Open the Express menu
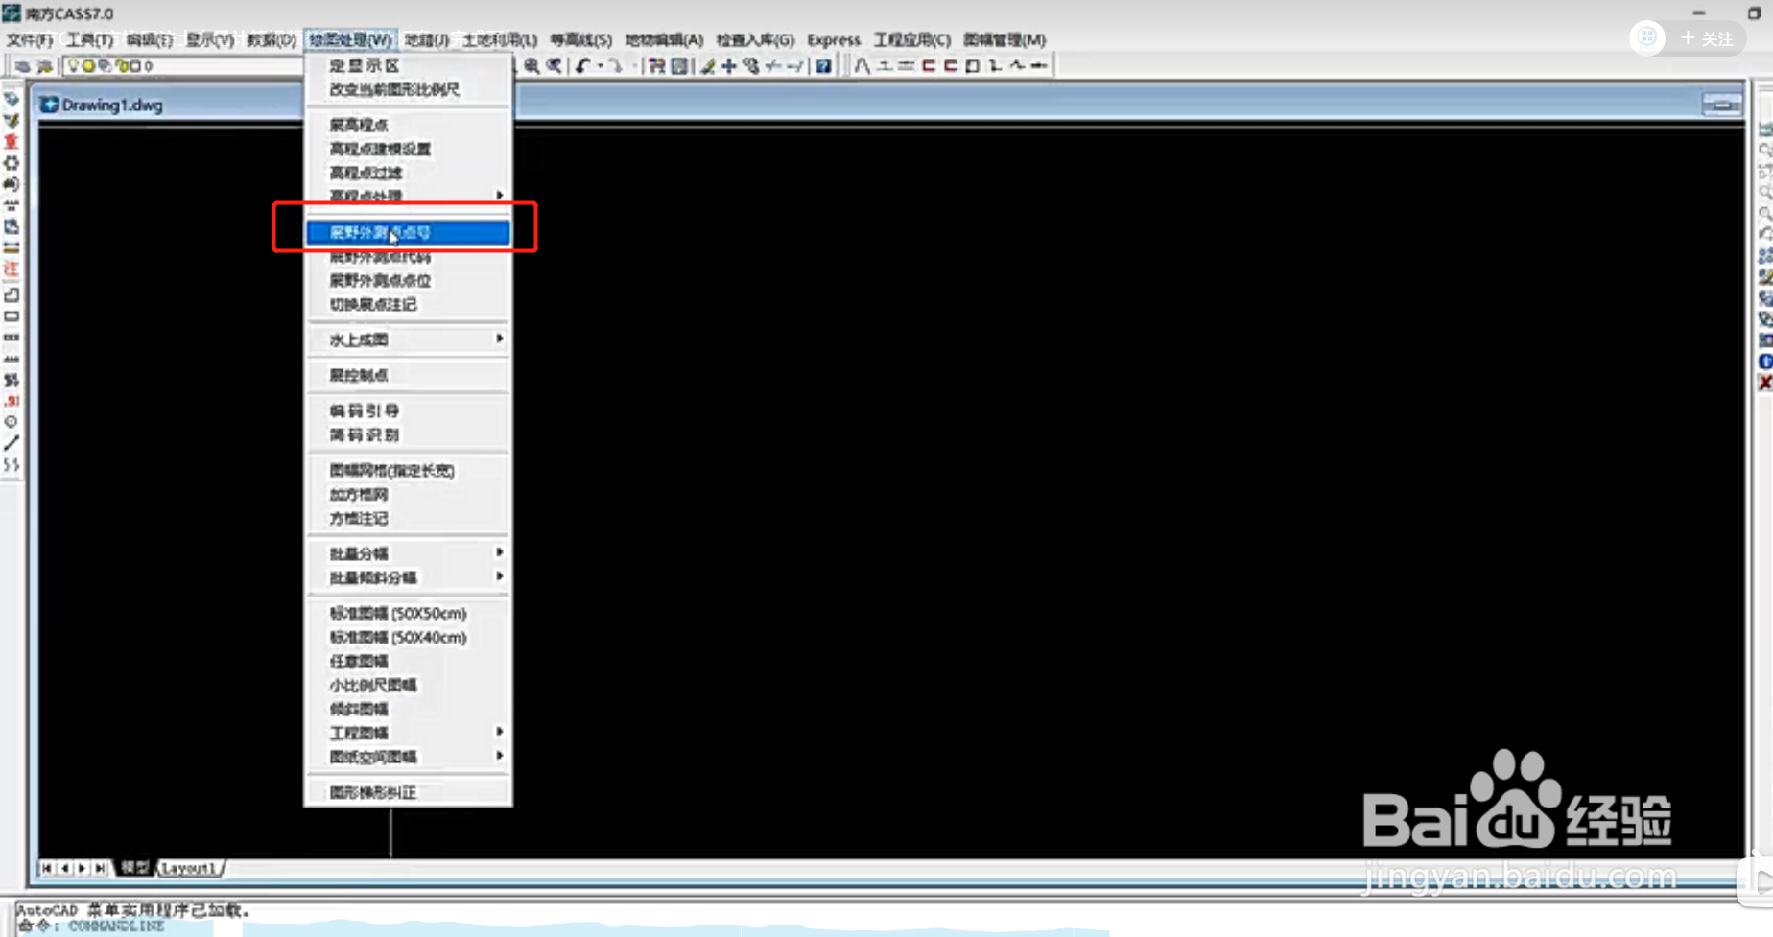The image size is (1773, 937). pos(834,39)
